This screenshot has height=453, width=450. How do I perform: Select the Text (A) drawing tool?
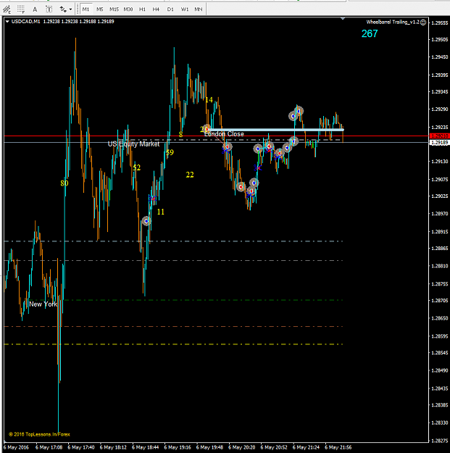coord(35,9)
